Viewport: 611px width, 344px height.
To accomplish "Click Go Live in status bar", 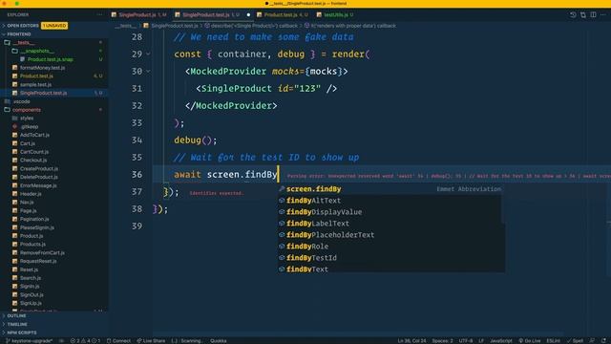I will [530, 341].
